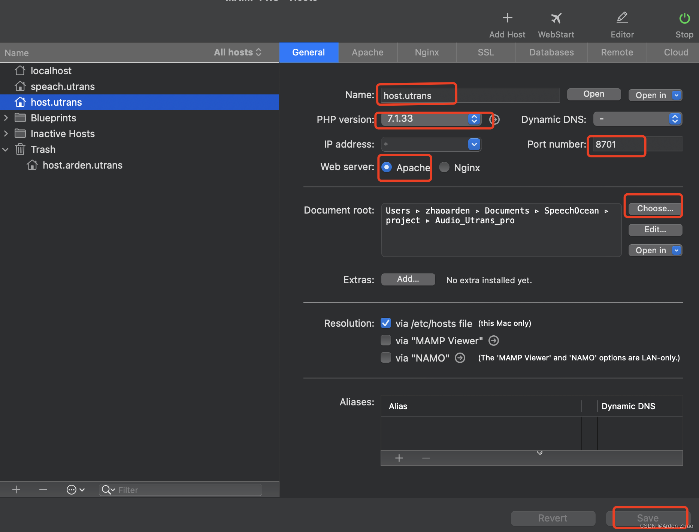Click the aliases toolbar chevron handle
Image resolution: width=699 pixels, height=532 pixels.
[x=539, y=453]
